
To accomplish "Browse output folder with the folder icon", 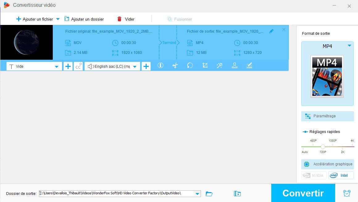I will coord(209,194).
